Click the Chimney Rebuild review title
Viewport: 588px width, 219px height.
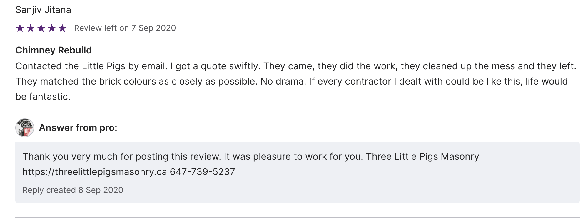click(x=54, y=50)
